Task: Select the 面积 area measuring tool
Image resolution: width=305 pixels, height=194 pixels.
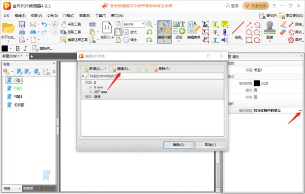Action: click(x=296, y=40)
